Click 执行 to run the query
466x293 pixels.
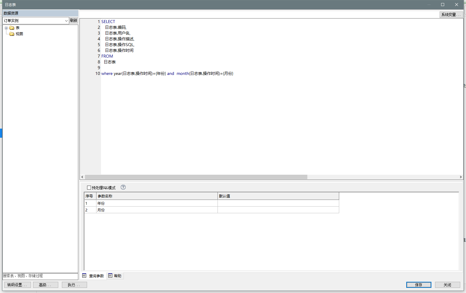point(74,285)
